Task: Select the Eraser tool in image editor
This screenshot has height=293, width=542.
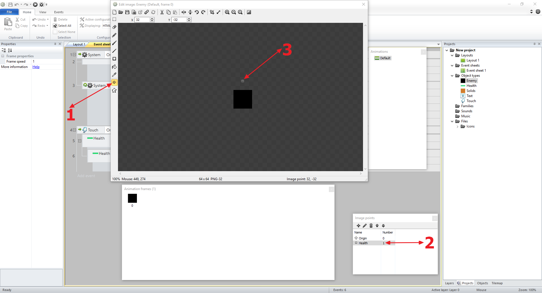Action: [114, 27]
